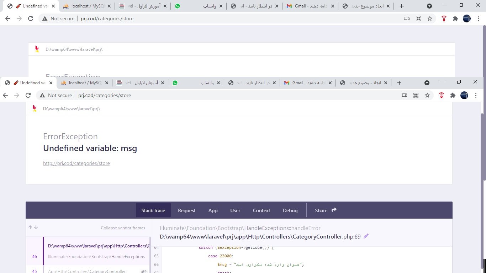Click the D:\wamp64\www\laravel\prj\ path in front window

click(x=72, y=108)
